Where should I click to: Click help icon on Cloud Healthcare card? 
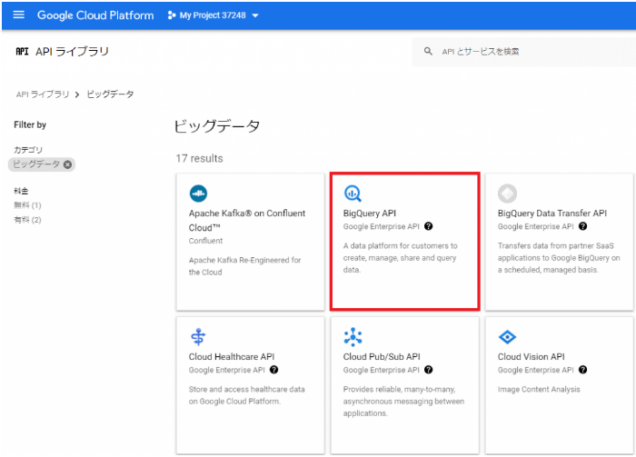273,370
